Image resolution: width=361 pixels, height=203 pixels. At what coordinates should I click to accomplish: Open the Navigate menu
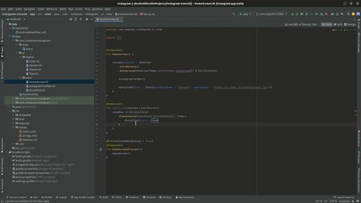pyautogui.click(x=29, y=9)
